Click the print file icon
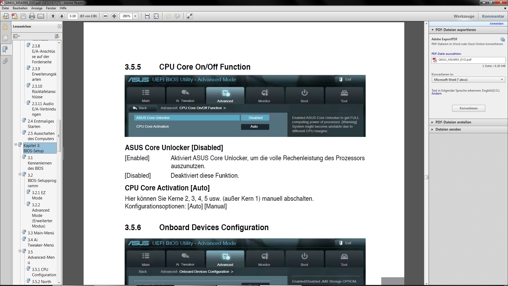 point(32,16)
